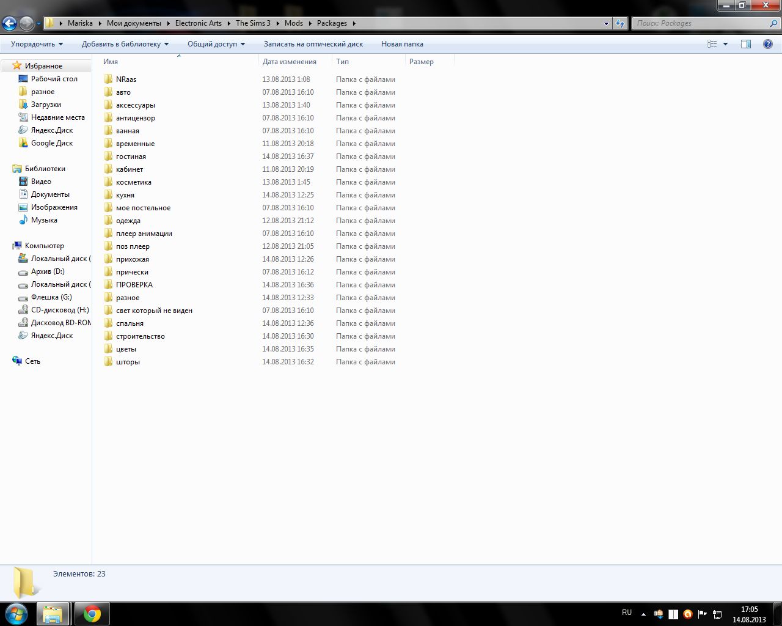Click Общий доступ in the toolbar
The height and width of the screenshot is (626, 782).
(216, 44)
